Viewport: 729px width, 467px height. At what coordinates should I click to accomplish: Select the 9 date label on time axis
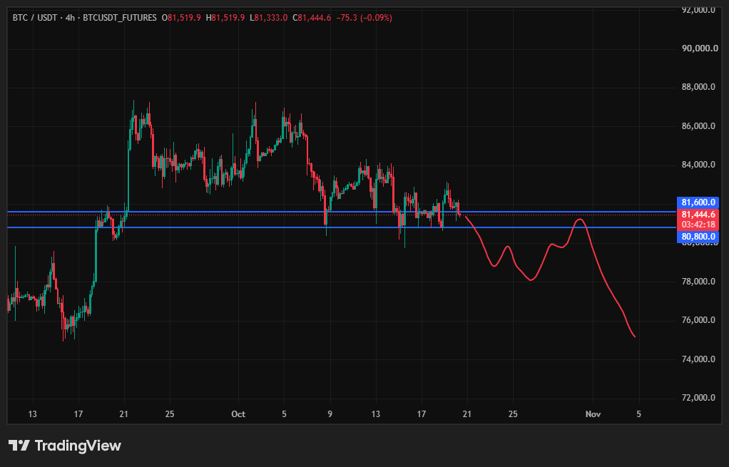(330, 414)
